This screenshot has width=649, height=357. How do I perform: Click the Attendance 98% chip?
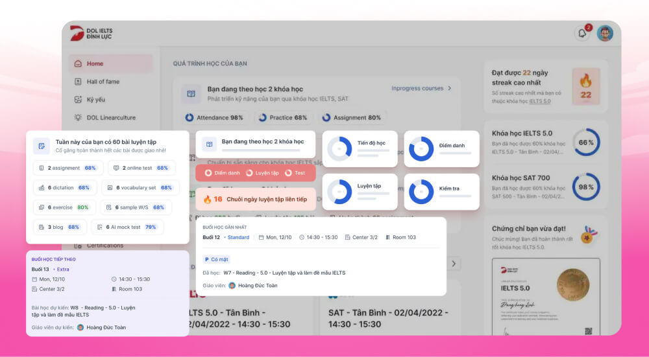coord(214,118)
